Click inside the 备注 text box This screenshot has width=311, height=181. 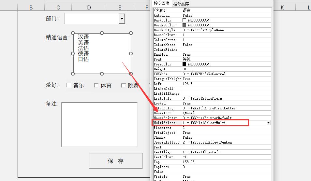point(99,124)
